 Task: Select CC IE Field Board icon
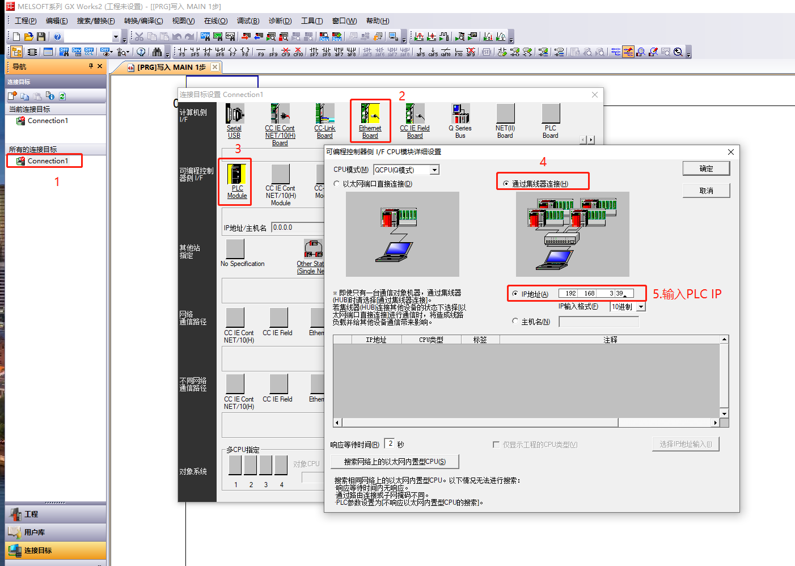[x=415, y=121]
